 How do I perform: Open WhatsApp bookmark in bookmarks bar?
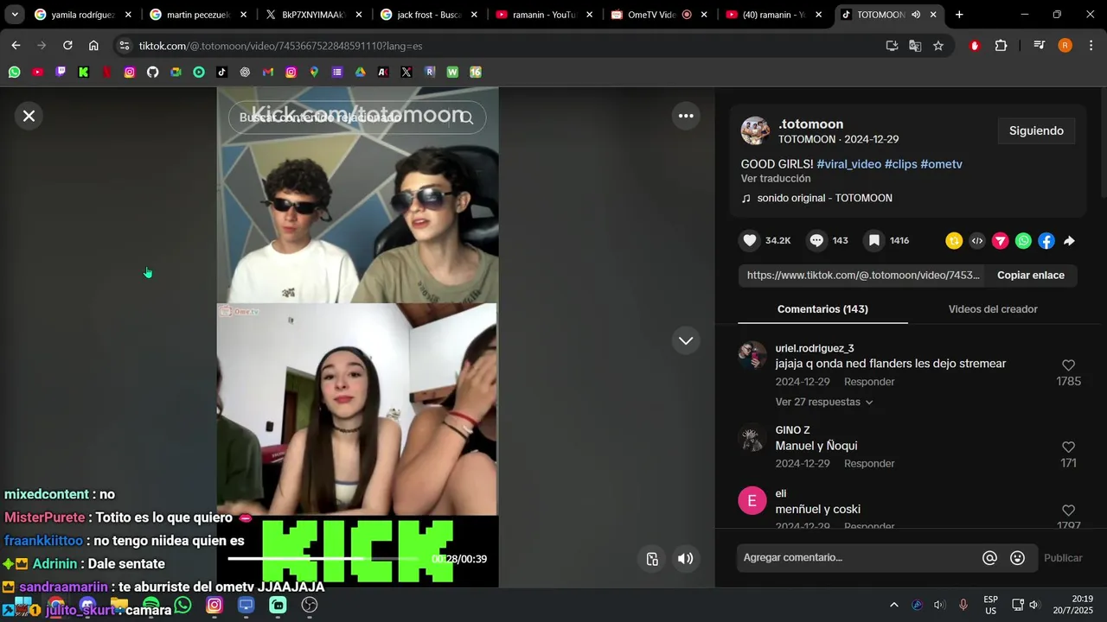point(14,73)
